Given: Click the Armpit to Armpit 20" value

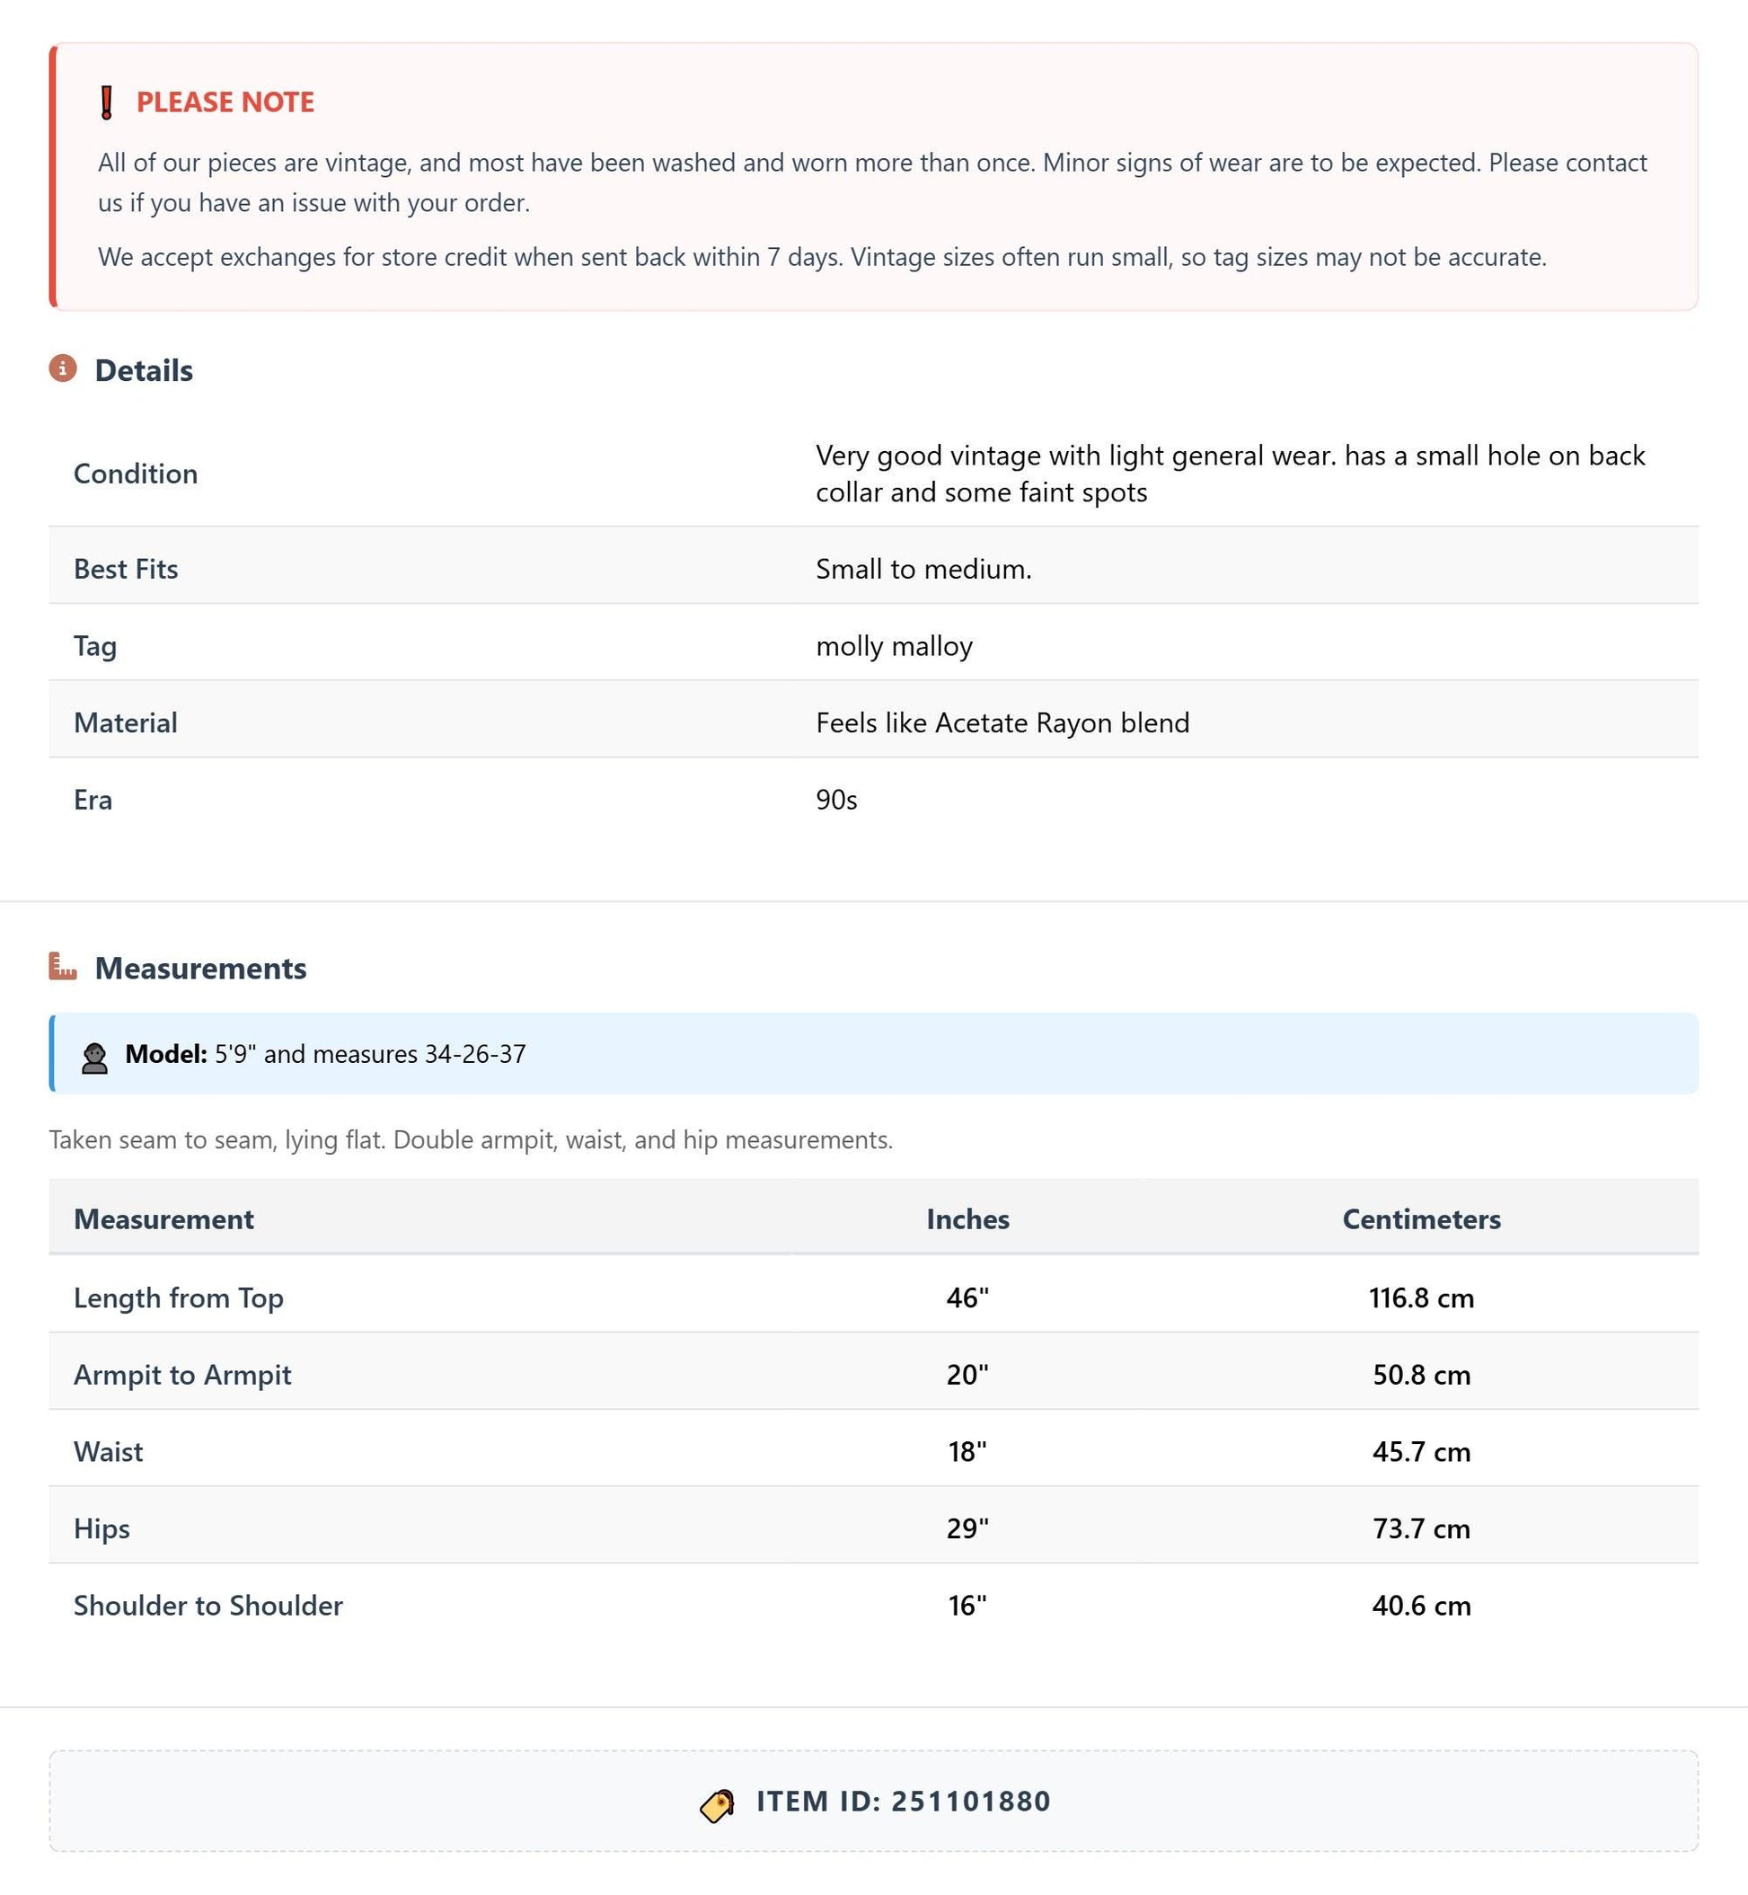Looking at the screenshot, I should click(967, 1375).
